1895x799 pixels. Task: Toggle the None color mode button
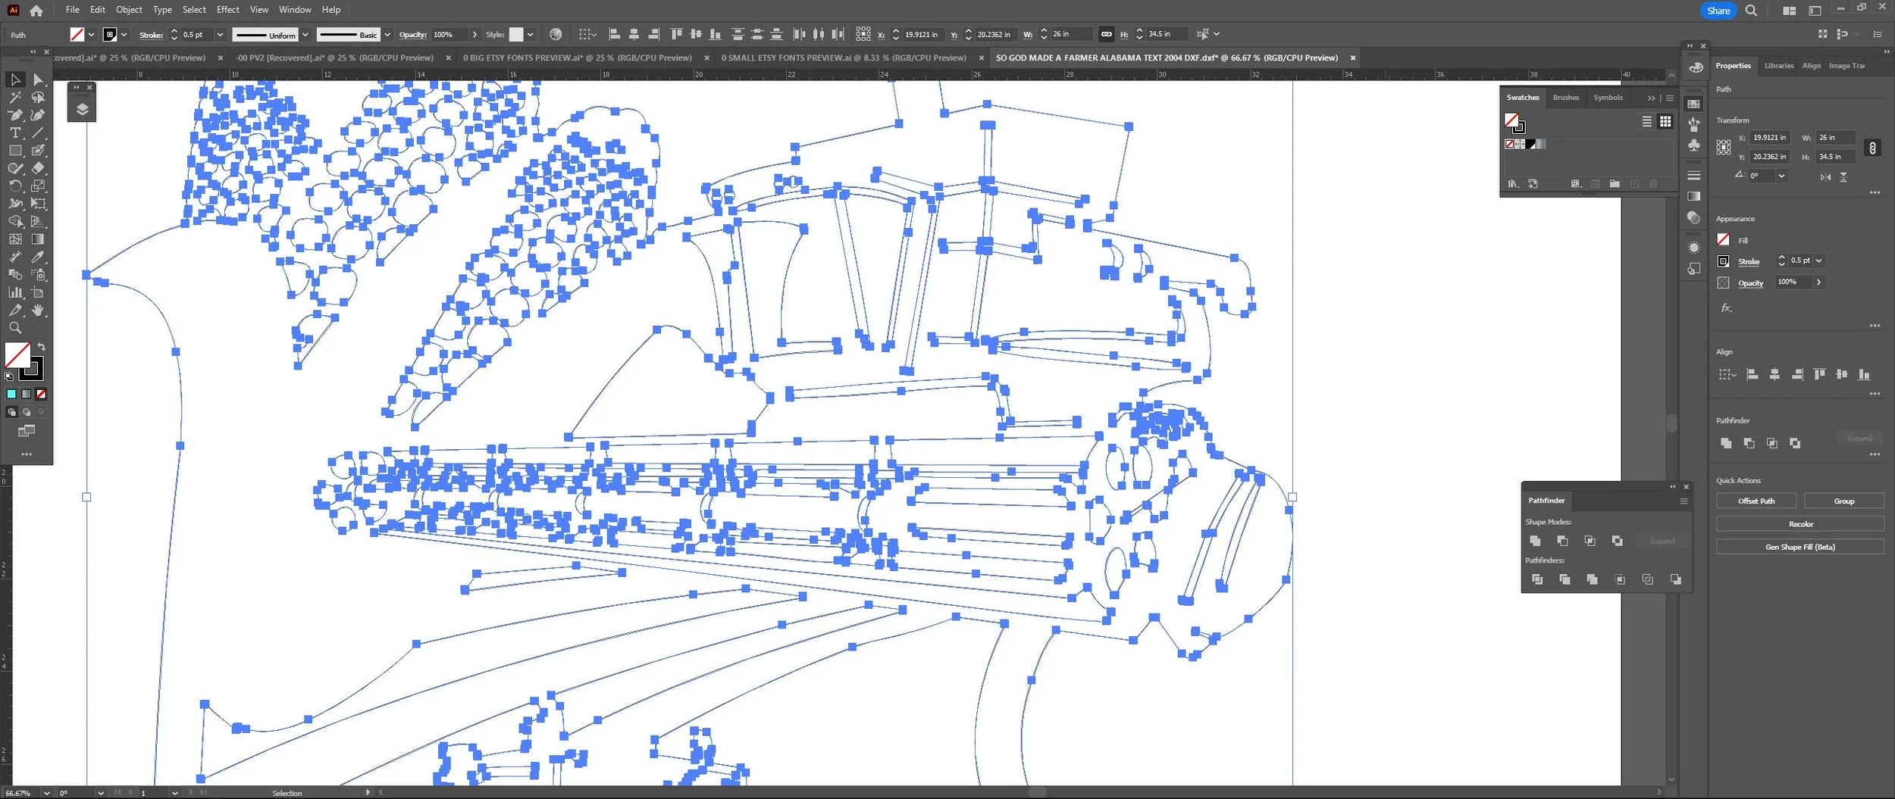point(41,394)
